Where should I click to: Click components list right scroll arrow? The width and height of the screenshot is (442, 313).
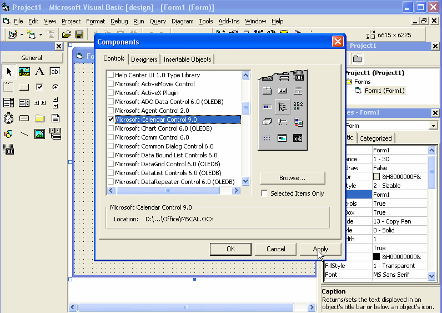(236, 191)
